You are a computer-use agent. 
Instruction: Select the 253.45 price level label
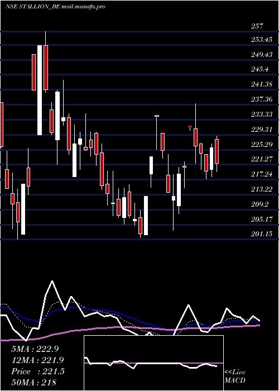pos(262,40)
